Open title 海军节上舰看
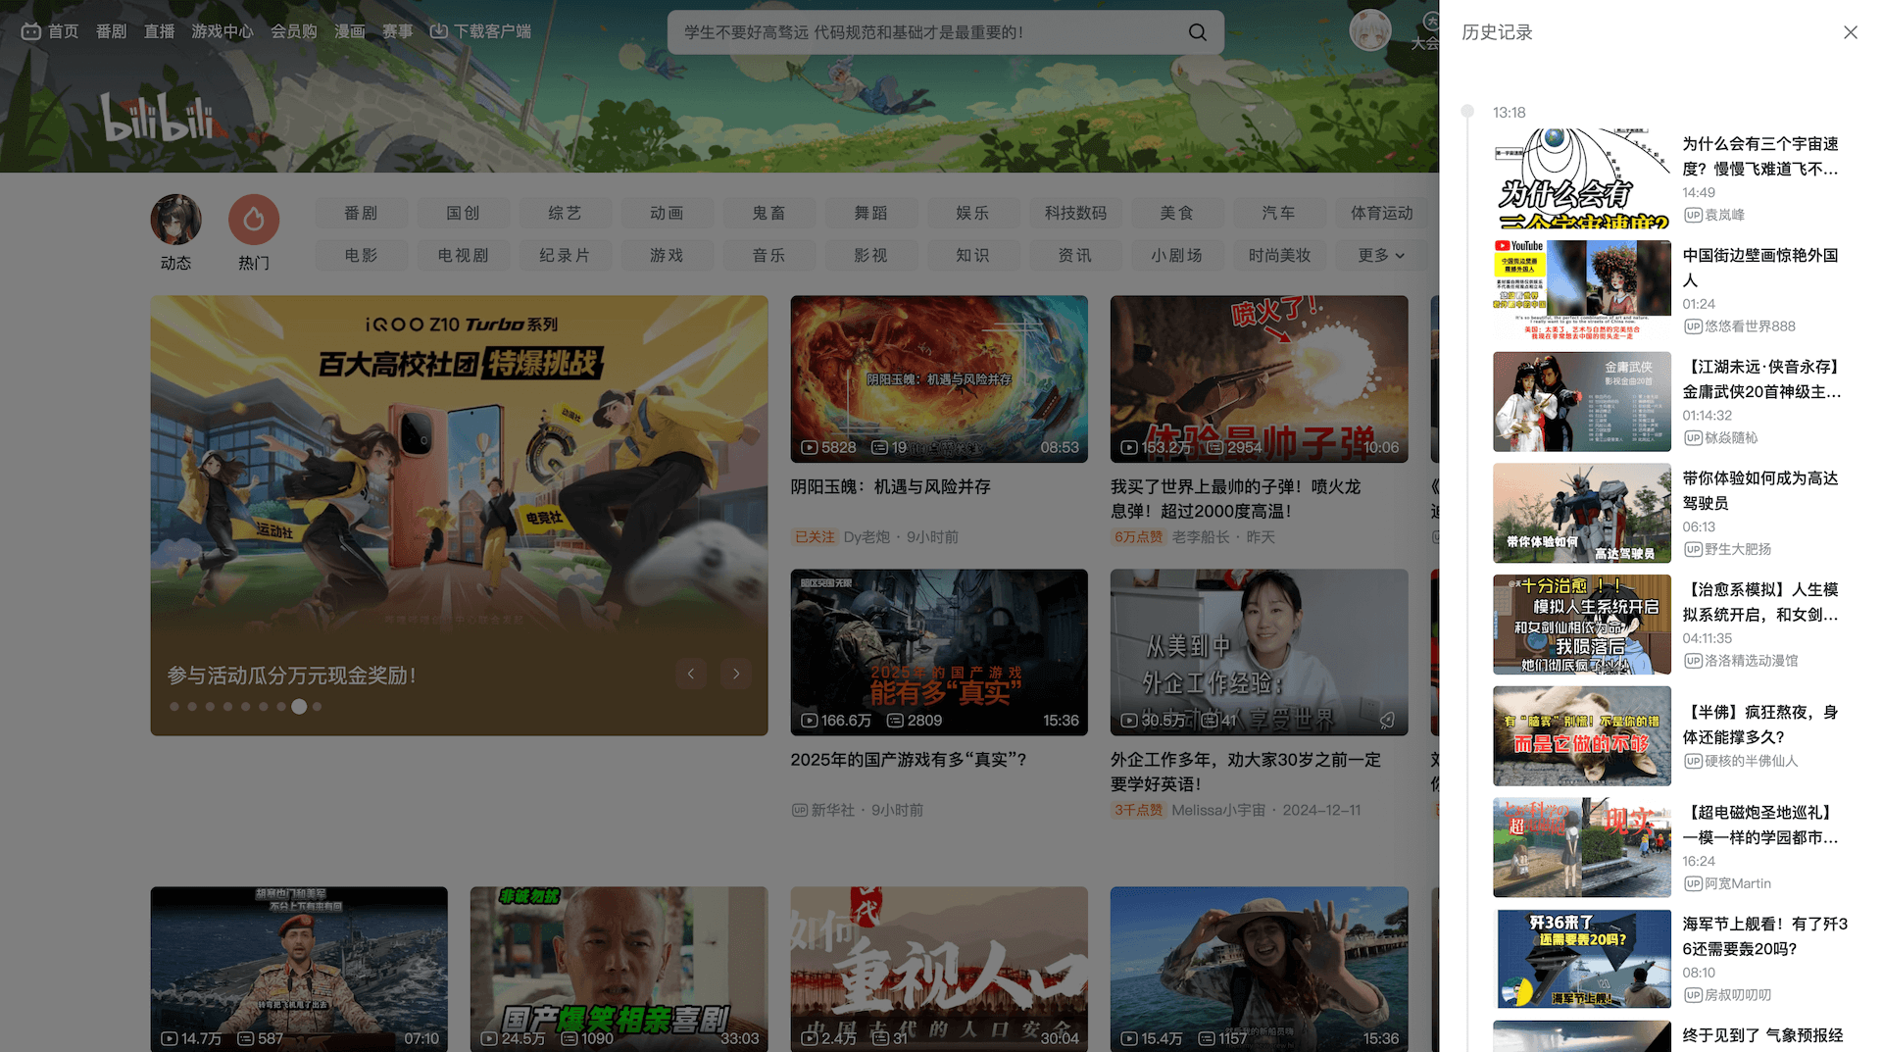The image size is (1882, 1052). pos(1765,936)
